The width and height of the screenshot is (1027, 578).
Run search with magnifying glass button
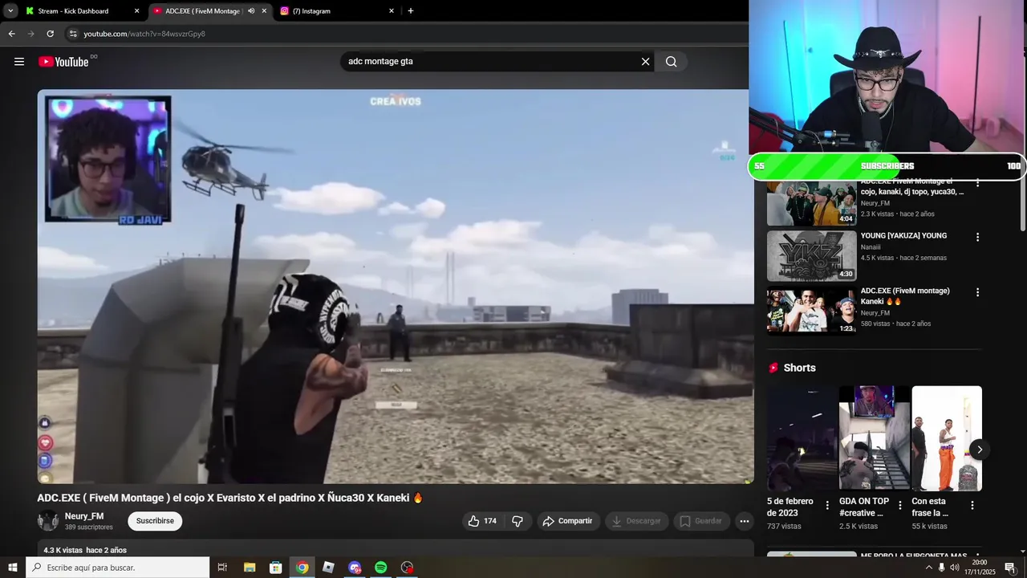672,62
